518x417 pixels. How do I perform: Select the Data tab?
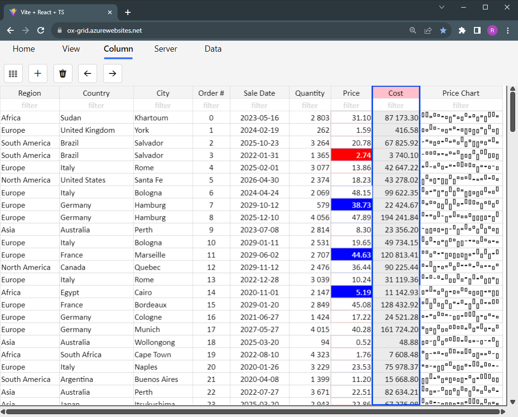213,49
